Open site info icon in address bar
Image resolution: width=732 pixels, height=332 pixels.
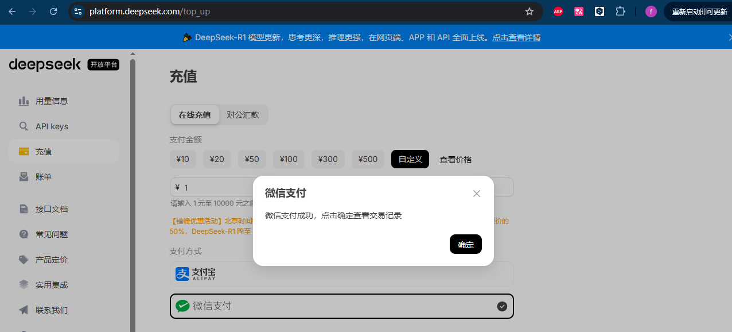pyautogui.click(x=79, y=11)
